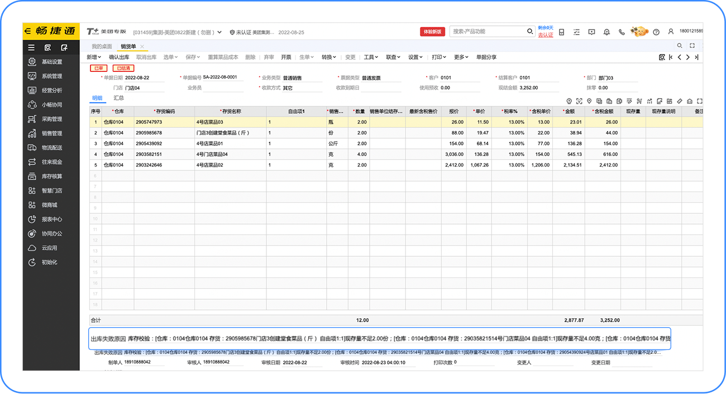Click the red 体验新版 button

pyautogui.click(x=432, y=32)
